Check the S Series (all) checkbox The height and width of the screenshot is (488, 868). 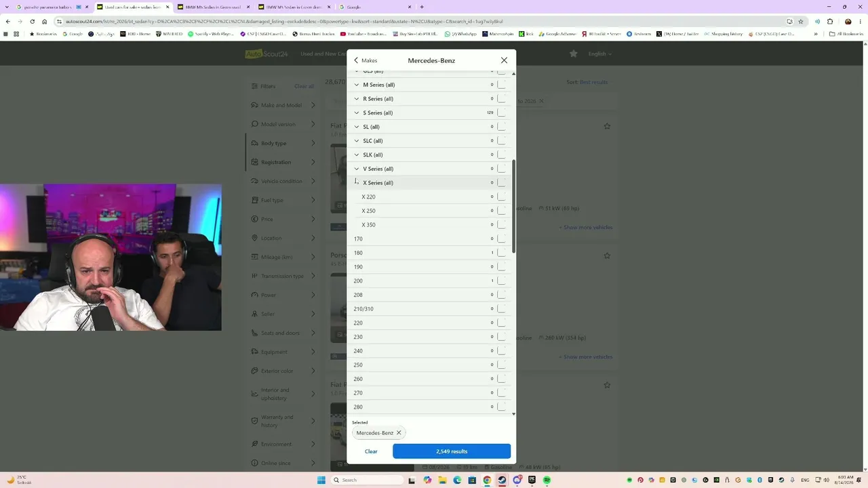click(502, 113)
